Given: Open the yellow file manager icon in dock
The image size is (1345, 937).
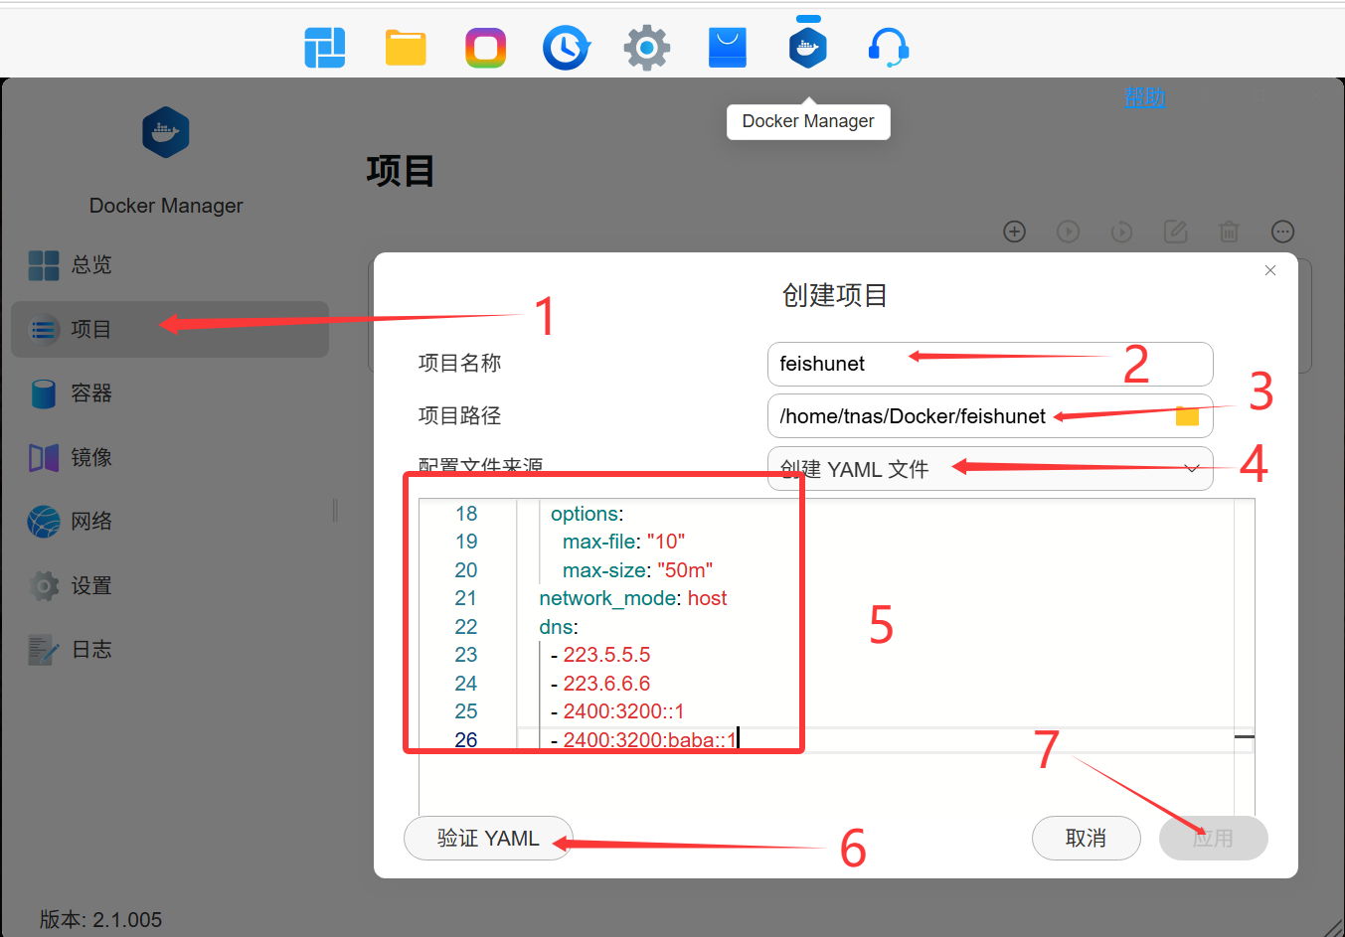Looking at the screenshot, I should [406, 47].
